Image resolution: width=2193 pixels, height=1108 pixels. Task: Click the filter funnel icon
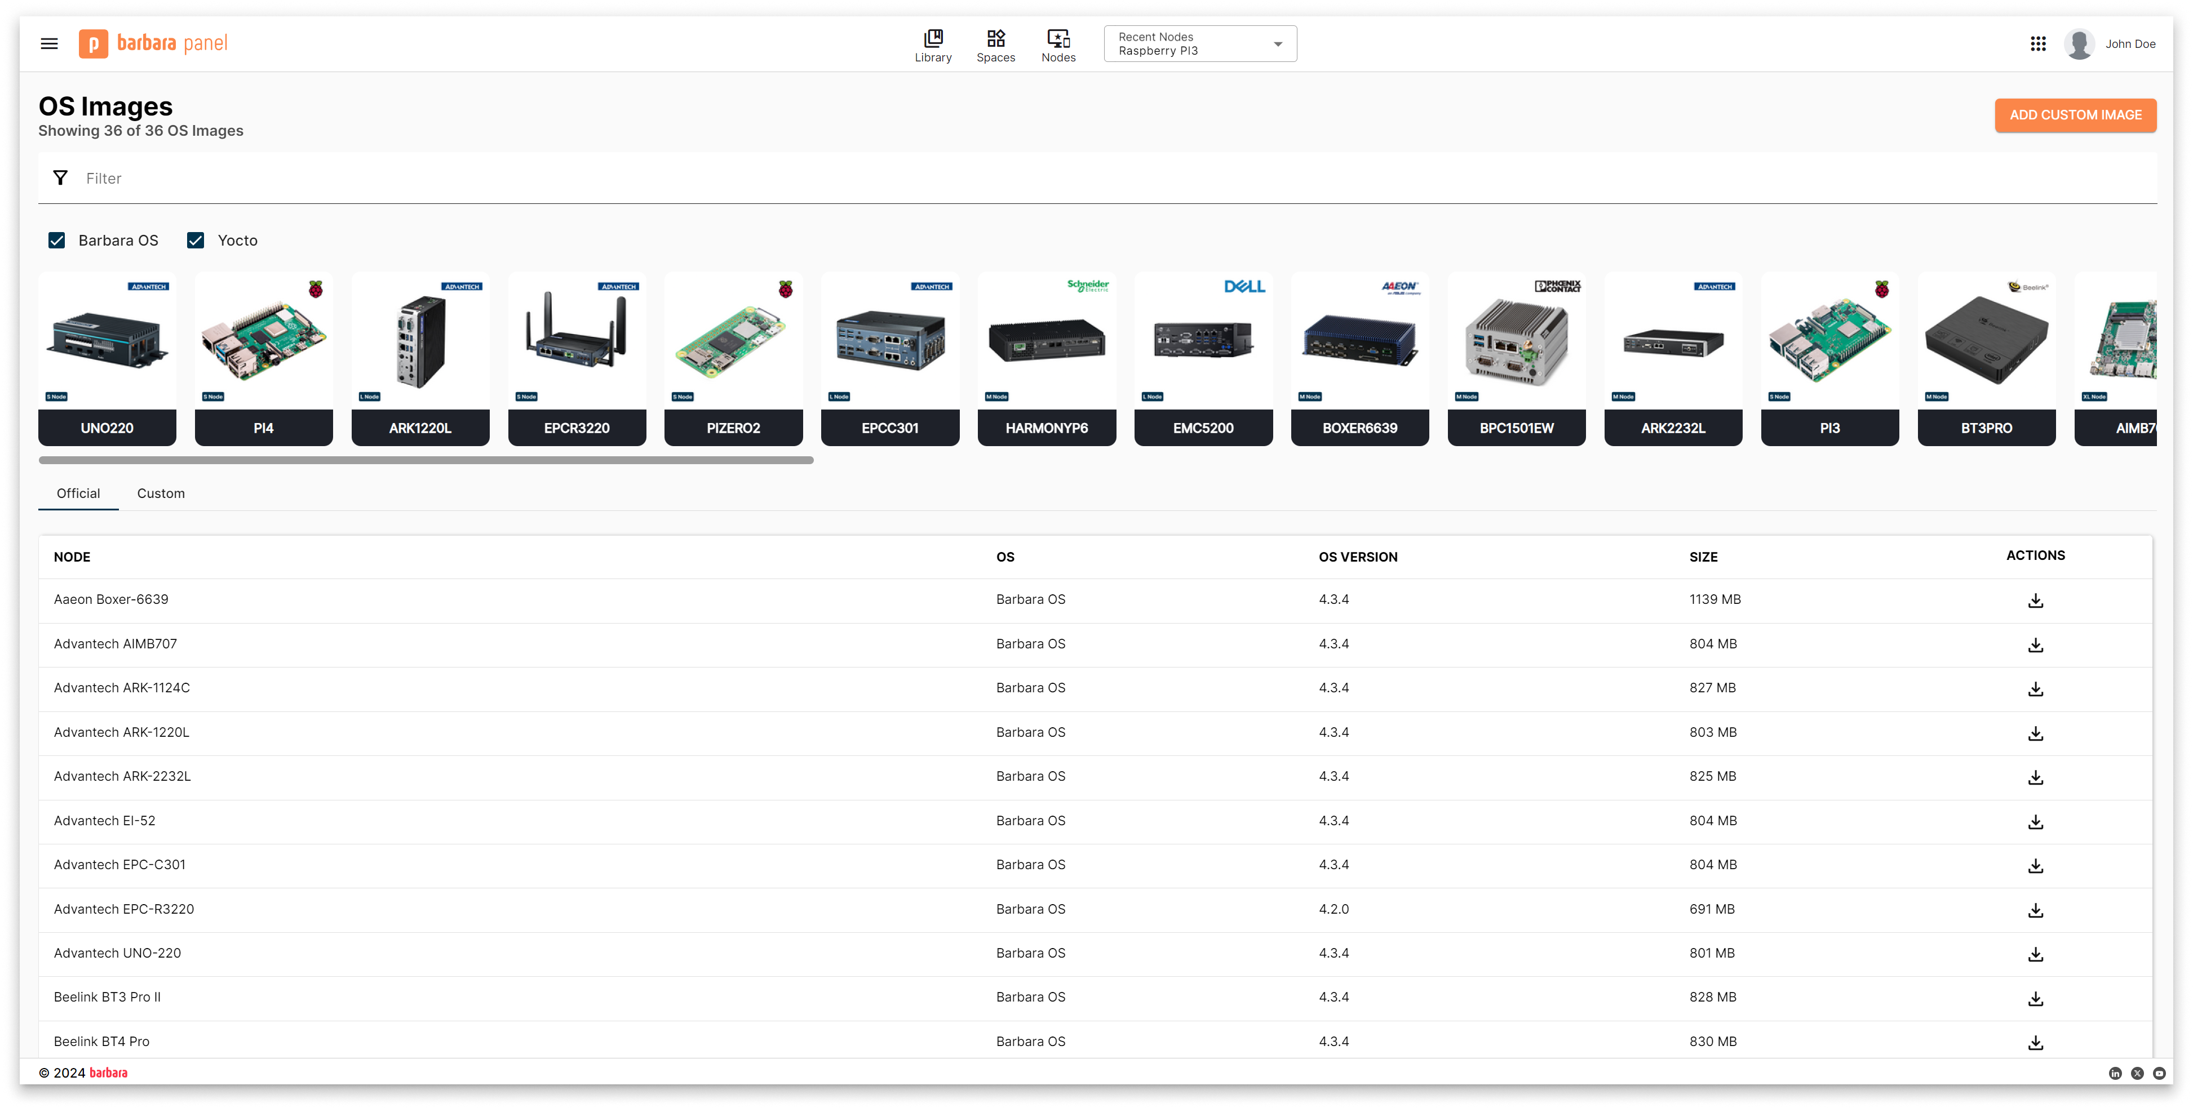point(60,177)
